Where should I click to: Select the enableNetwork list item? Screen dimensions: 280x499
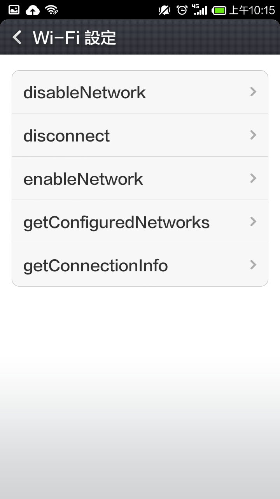pyautogui.click(x=140, y=179)
